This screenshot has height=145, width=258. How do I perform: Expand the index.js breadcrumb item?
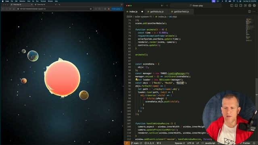(161, 17)
